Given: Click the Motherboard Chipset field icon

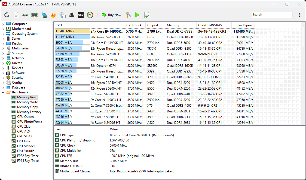Looking at the screenshot, I should [57, 171].
